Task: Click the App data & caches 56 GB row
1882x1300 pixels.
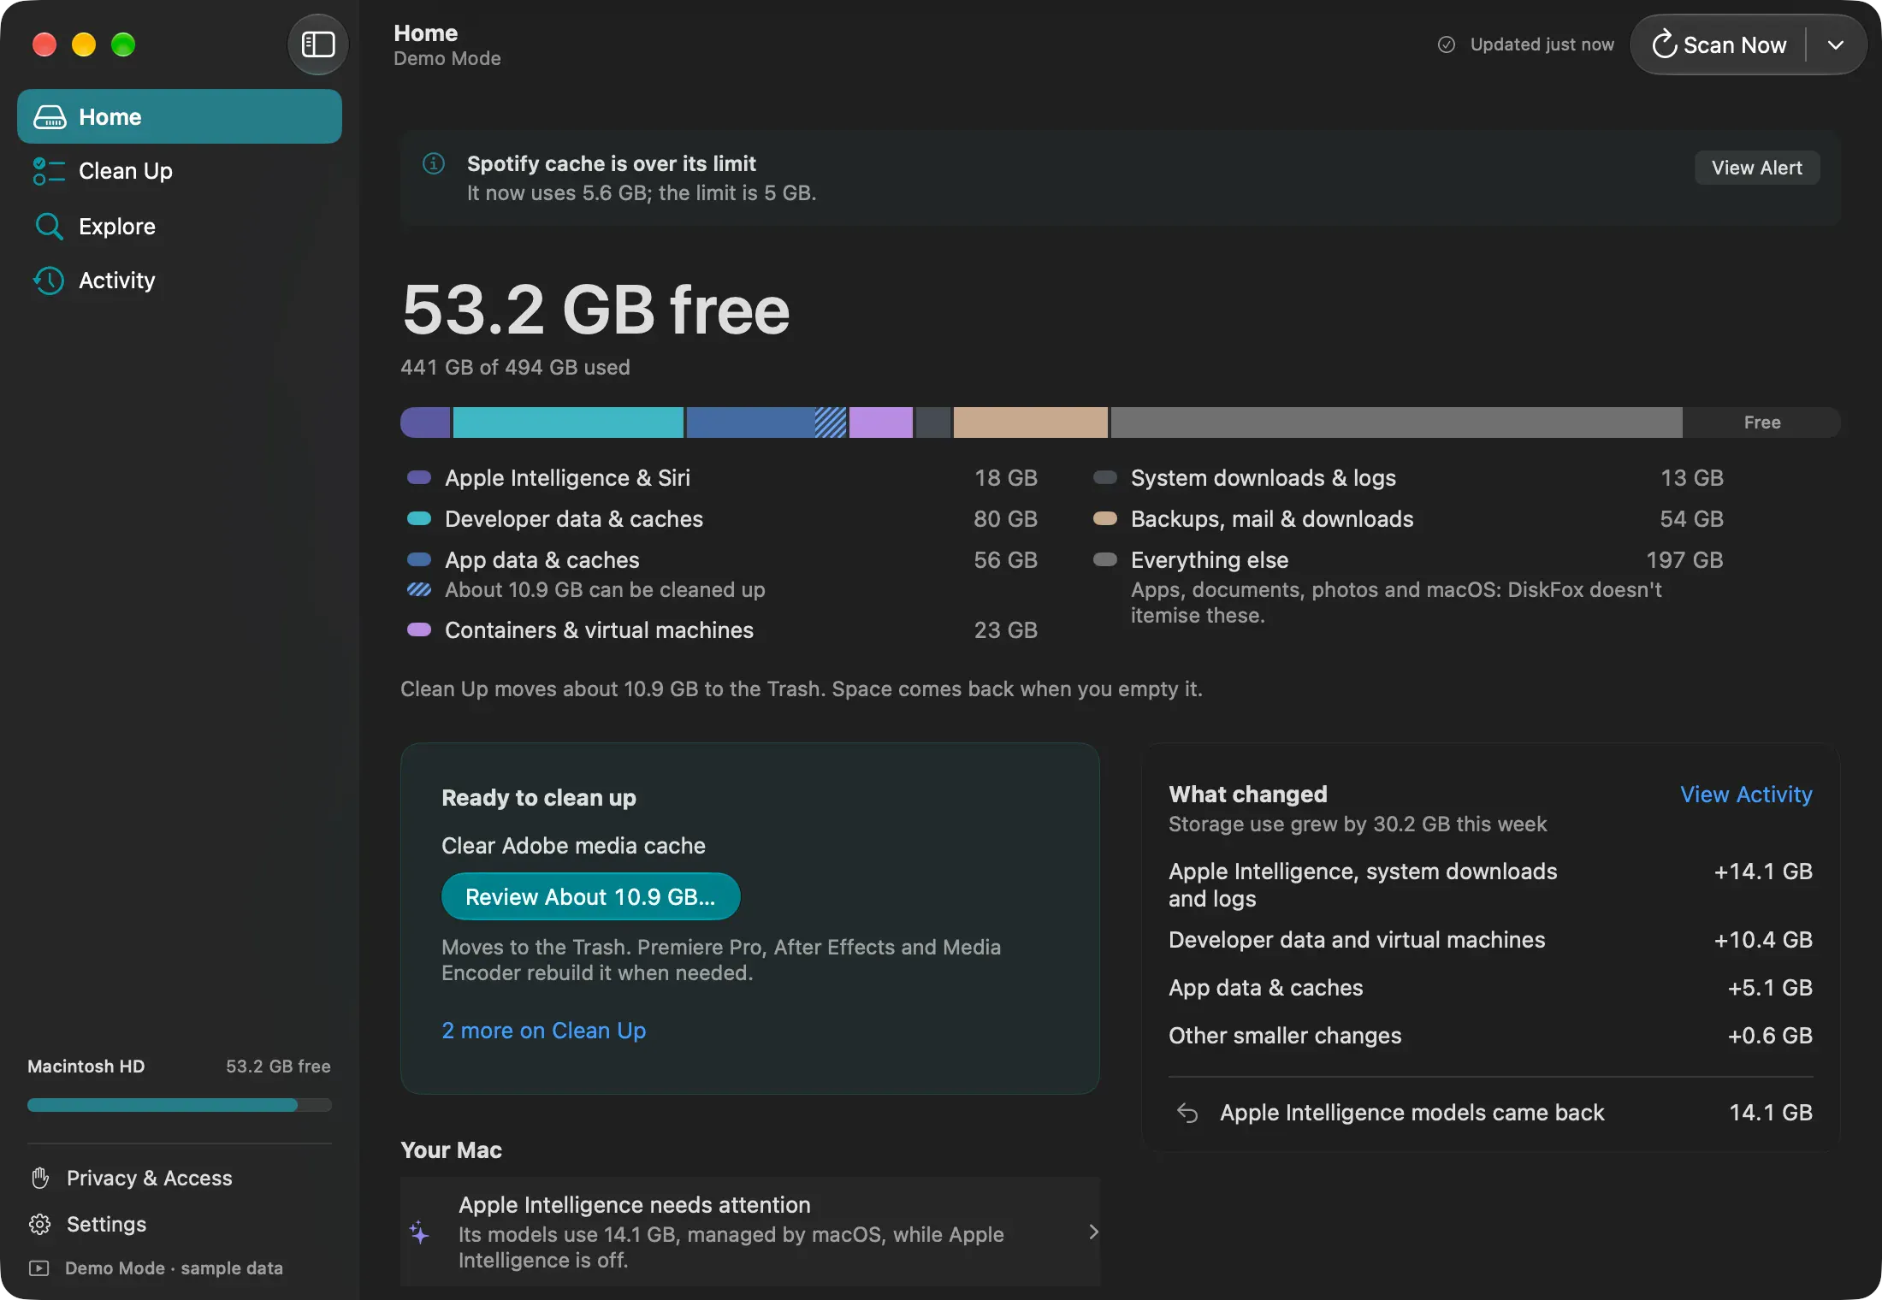Action: point(722,560)
